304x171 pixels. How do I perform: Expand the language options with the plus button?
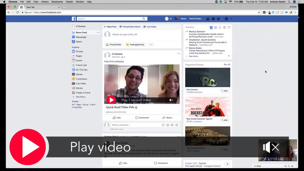pos(227,164)
